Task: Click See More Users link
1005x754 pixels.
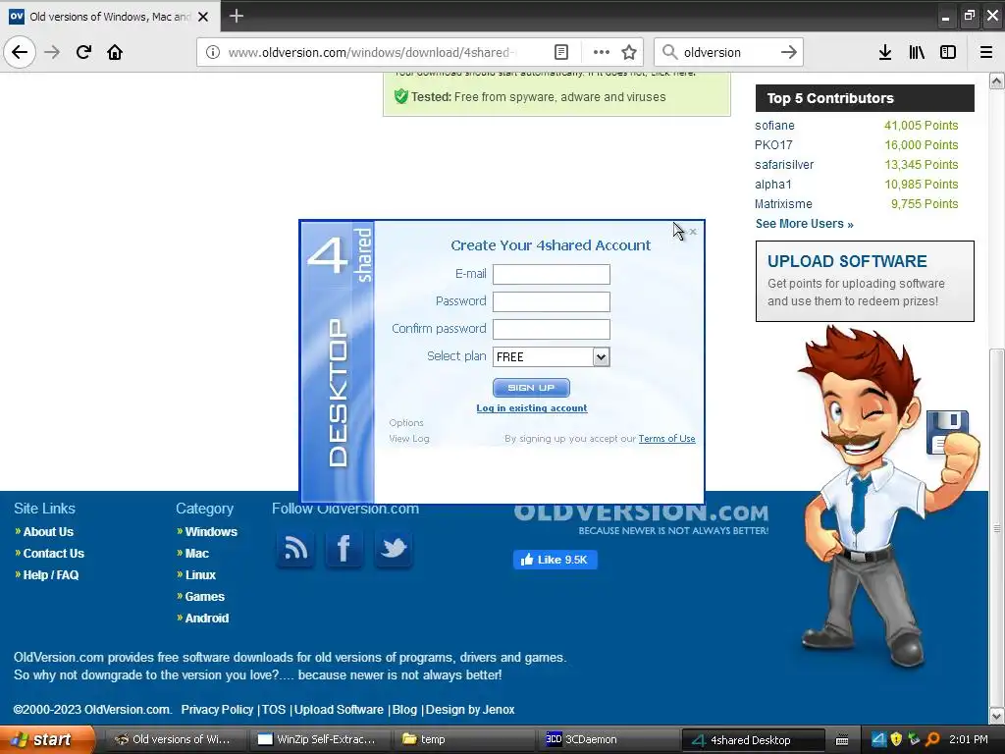Action: point(805,224)
